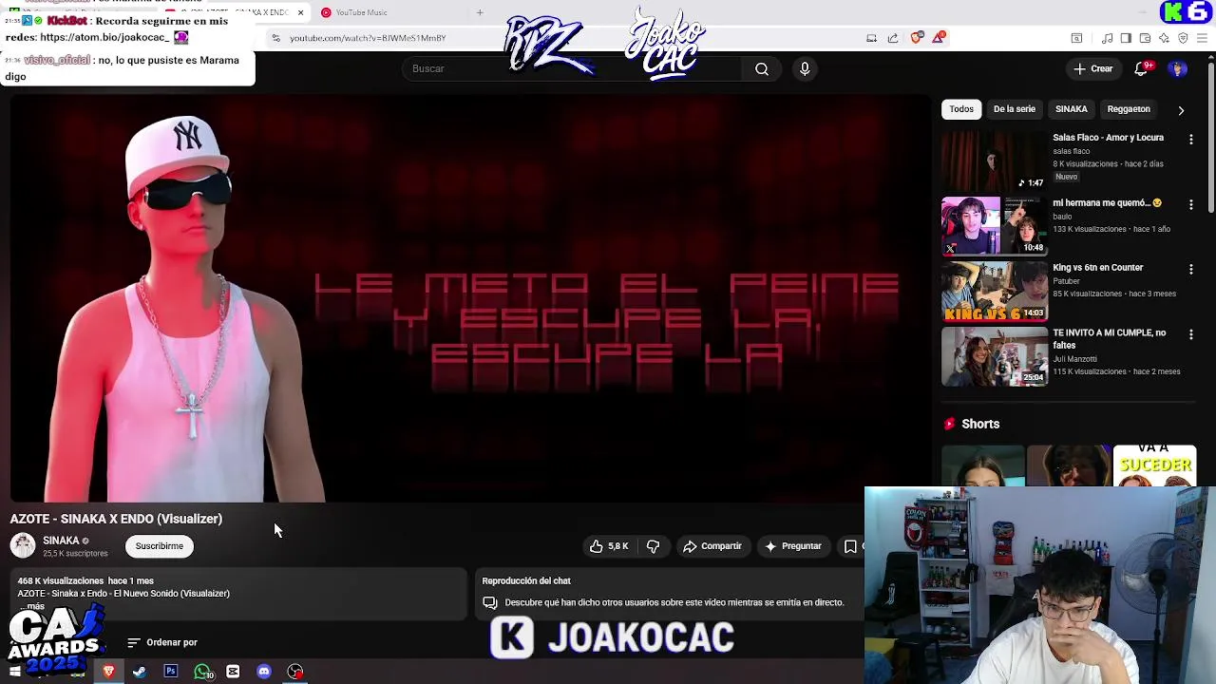
Task: Dislike the video with thumbs down
Action: point(653,546)
